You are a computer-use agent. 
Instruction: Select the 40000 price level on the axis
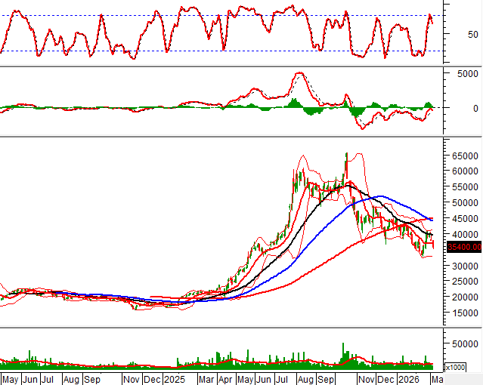(x=464, y=235)
